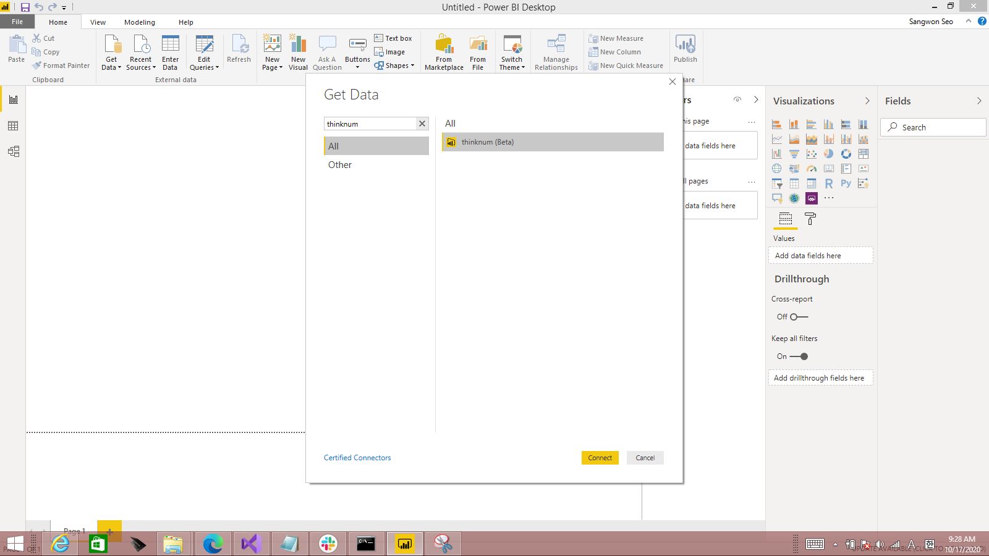Image resolution: width=989 pixels, height=556 pixels.
Task: Open the Get Data dropdown
Action: (111, 64)
